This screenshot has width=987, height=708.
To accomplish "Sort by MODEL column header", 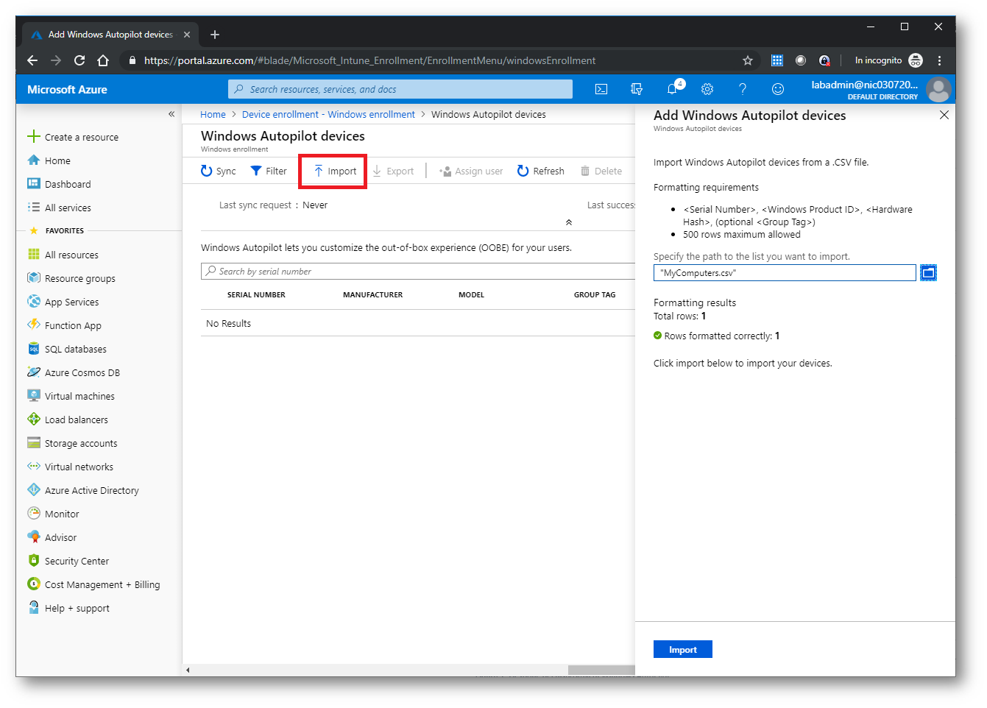I will (471, 294).
